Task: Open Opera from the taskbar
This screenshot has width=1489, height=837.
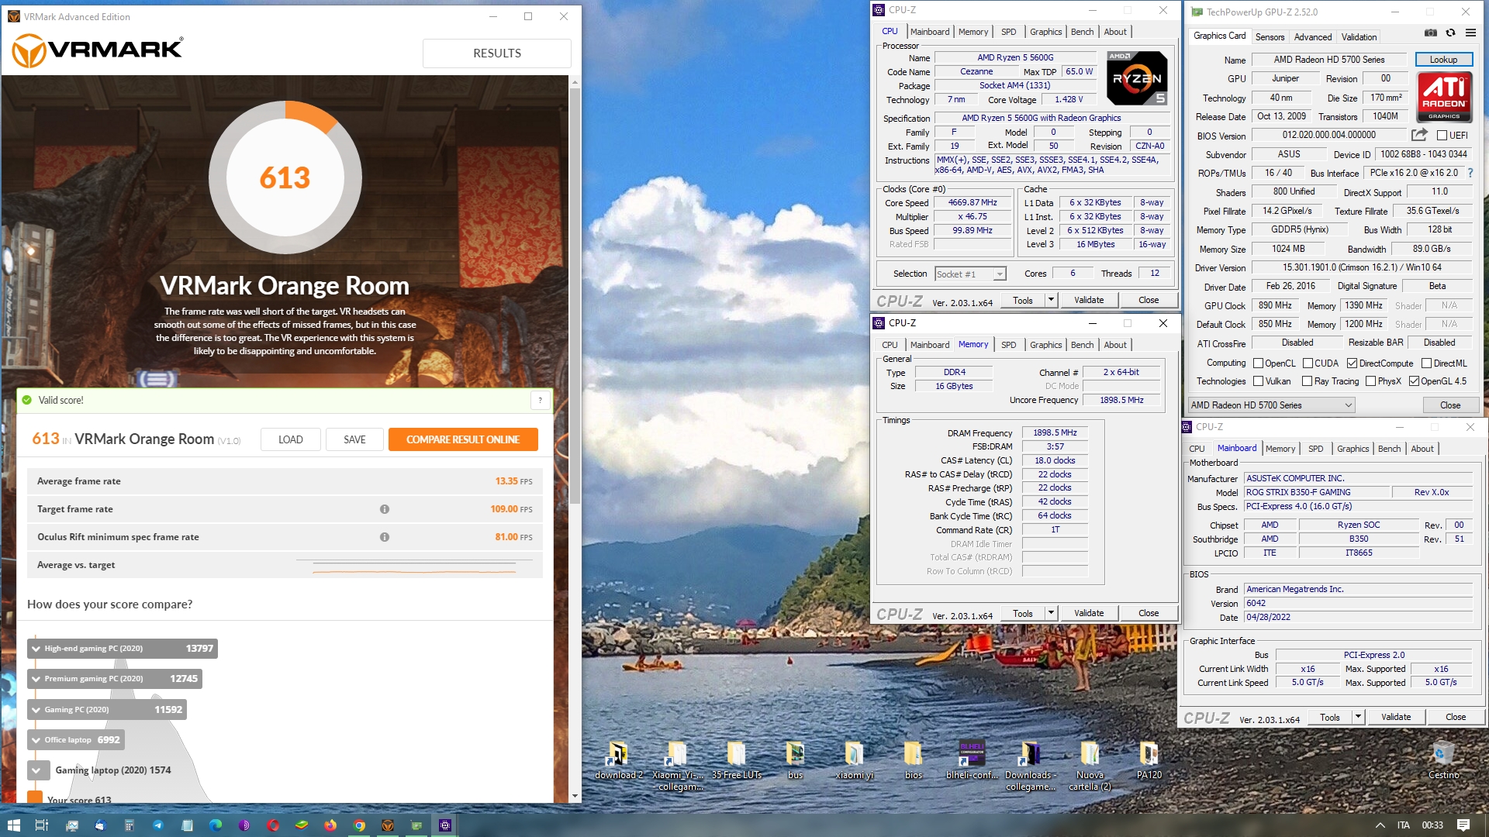Action: click(273, 825)
